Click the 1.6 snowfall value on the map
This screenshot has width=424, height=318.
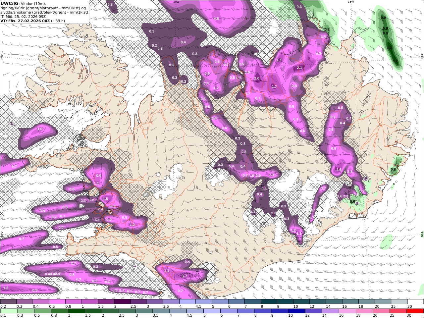(x=339, y=170)
